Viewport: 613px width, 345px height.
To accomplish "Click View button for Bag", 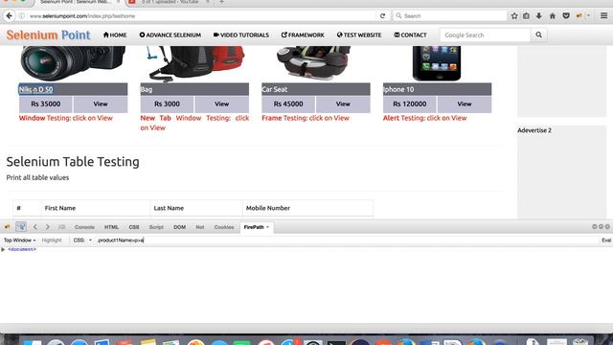I will (221, 104).
